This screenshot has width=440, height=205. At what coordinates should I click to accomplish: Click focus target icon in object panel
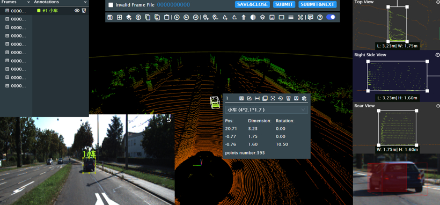[x=273, y=98]
